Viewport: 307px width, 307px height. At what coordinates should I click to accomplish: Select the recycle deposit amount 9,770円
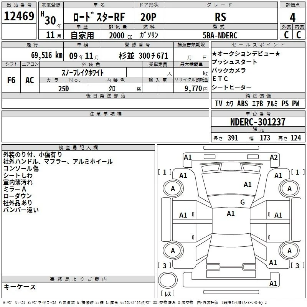coord(196,89)
